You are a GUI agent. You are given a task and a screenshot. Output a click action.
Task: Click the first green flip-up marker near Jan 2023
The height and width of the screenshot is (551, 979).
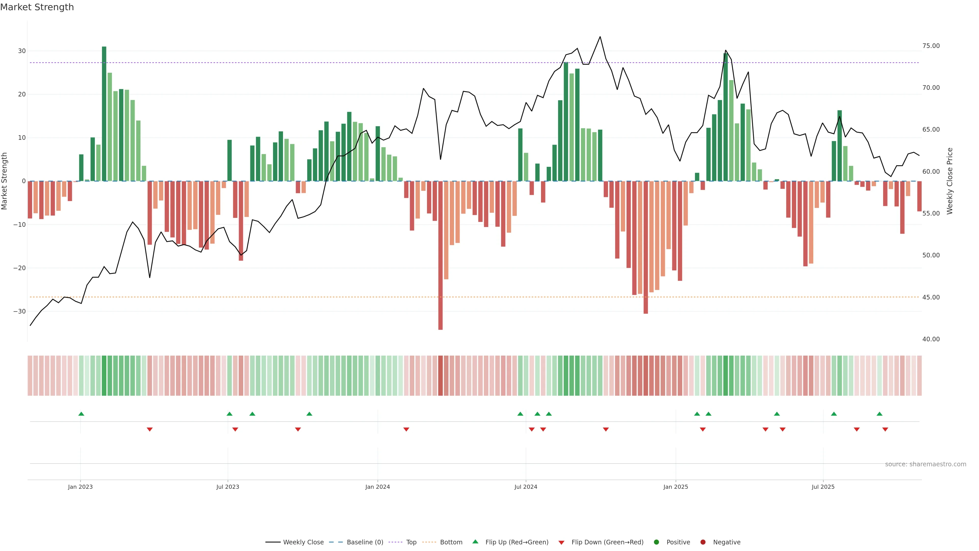tap(81, 414)
